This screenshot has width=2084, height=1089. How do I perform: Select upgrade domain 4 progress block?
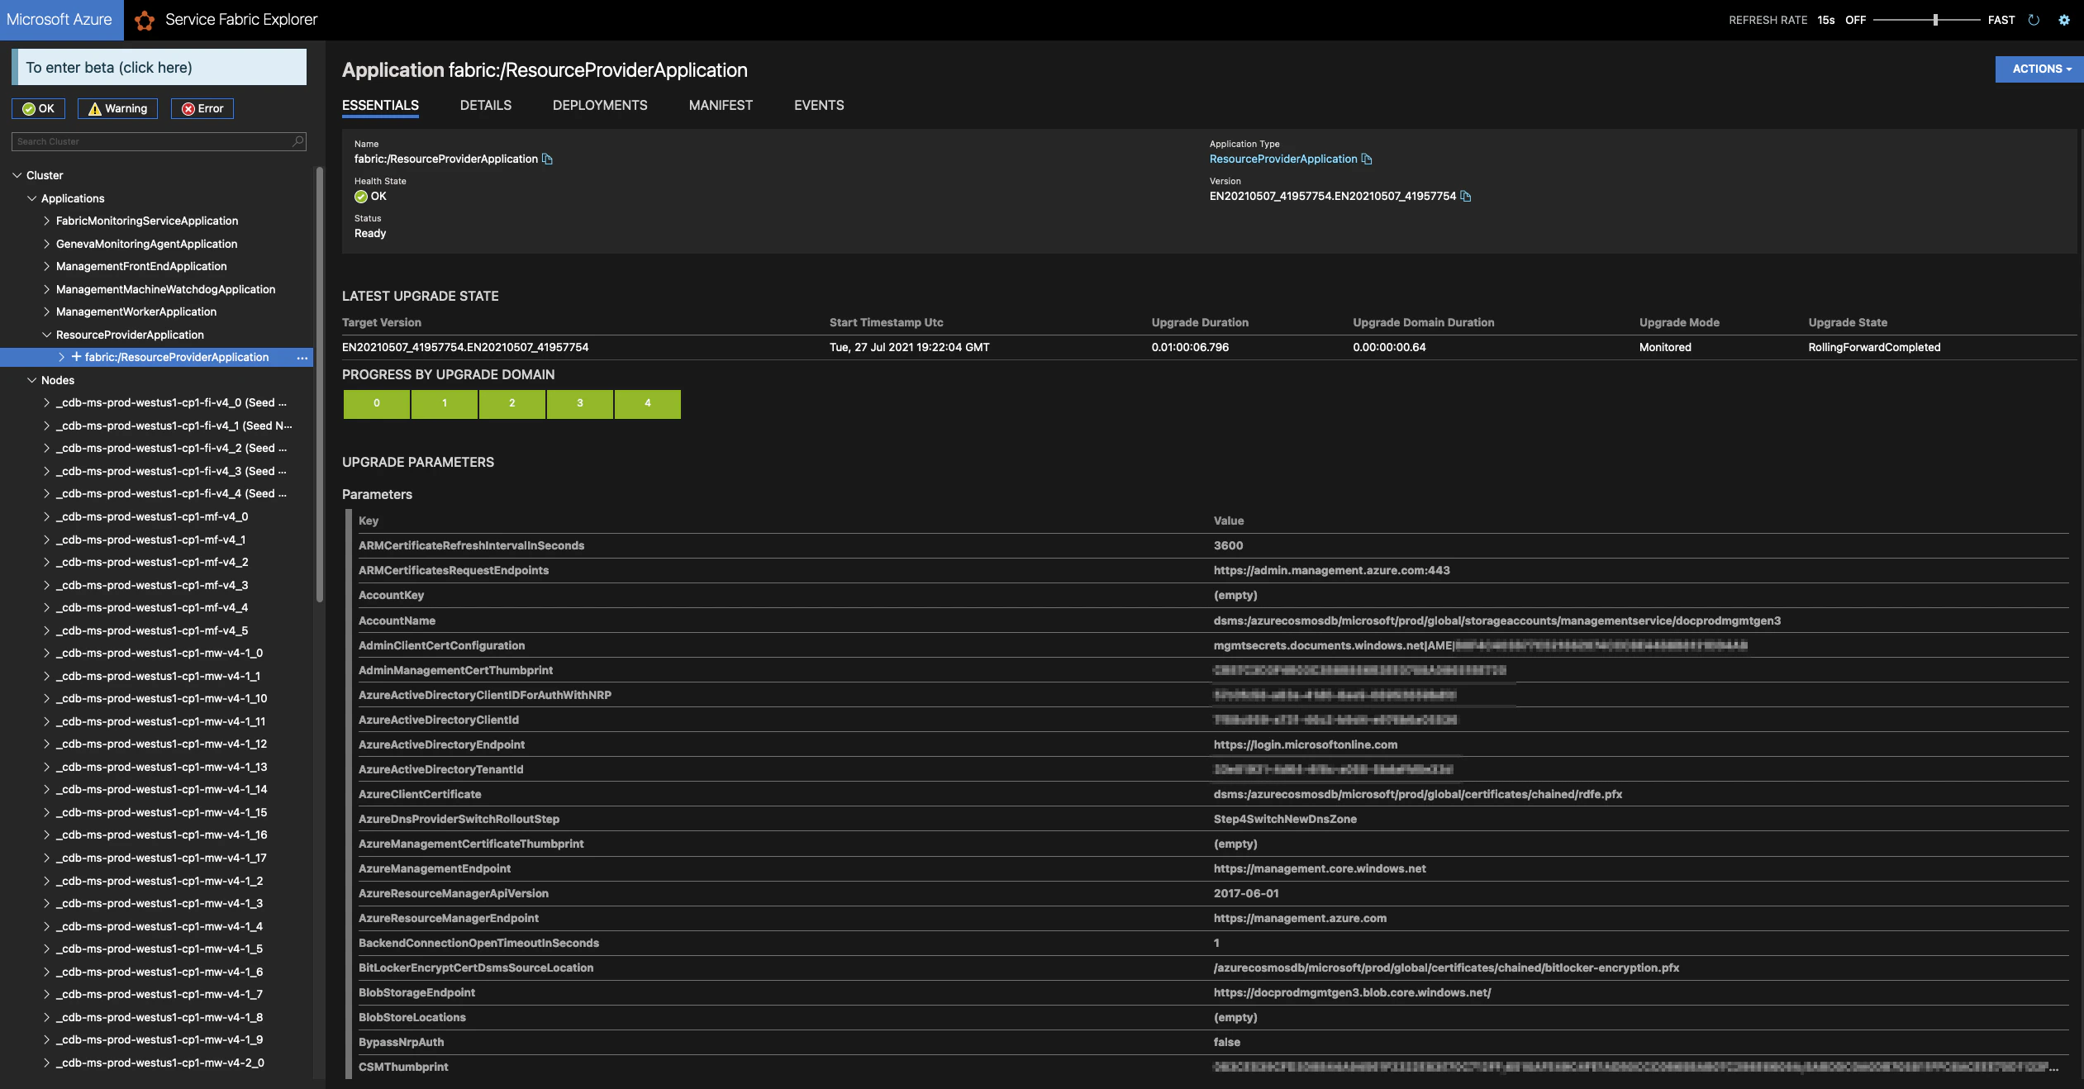tap(648, 404)
